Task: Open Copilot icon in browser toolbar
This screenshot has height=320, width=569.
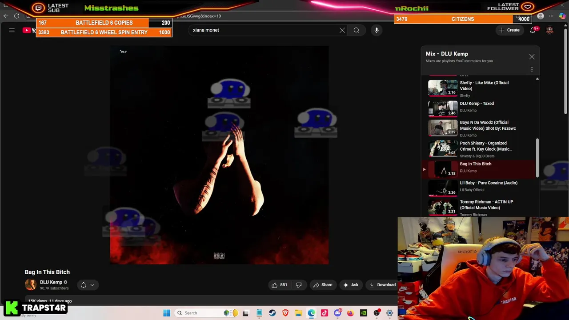Action: 562,16
